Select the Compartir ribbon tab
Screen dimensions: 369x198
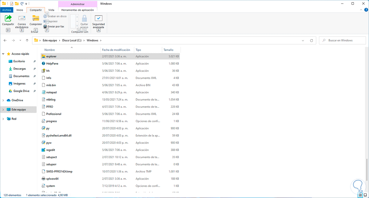[36, 10]
